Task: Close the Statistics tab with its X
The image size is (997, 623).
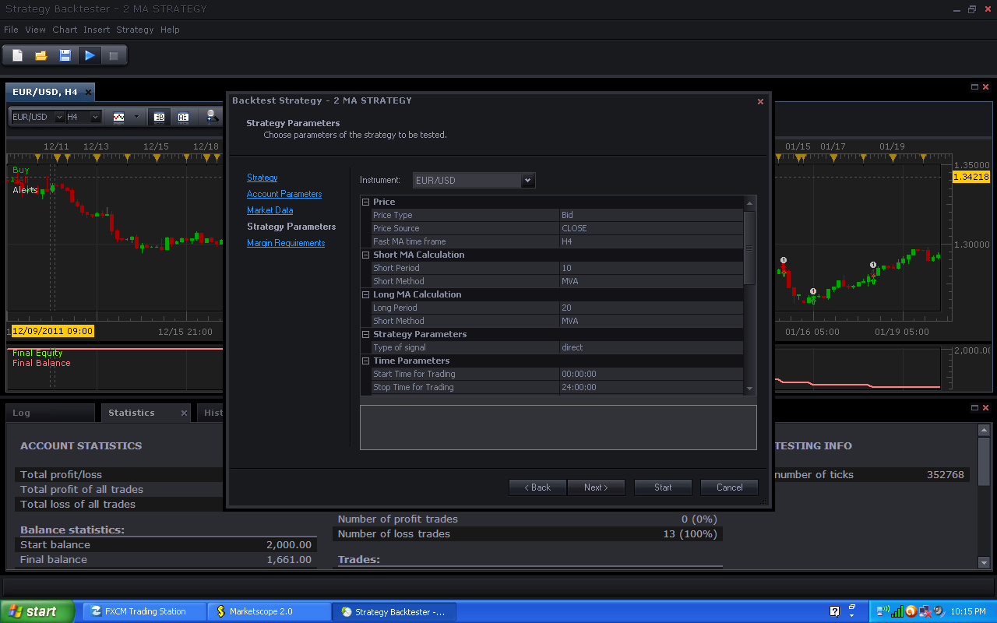Action: point(184,413)
